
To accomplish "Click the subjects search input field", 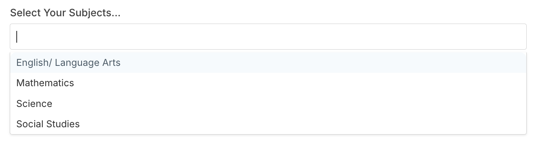I will pos(268,37).
